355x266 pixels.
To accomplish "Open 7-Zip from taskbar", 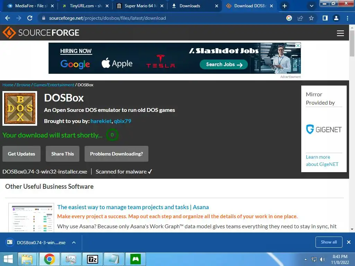I will click(92, 259).
